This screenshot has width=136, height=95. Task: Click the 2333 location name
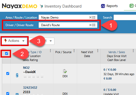click(x=27, y=92)
